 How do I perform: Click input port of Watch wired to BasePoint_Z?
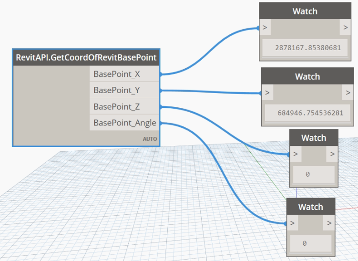296,154
